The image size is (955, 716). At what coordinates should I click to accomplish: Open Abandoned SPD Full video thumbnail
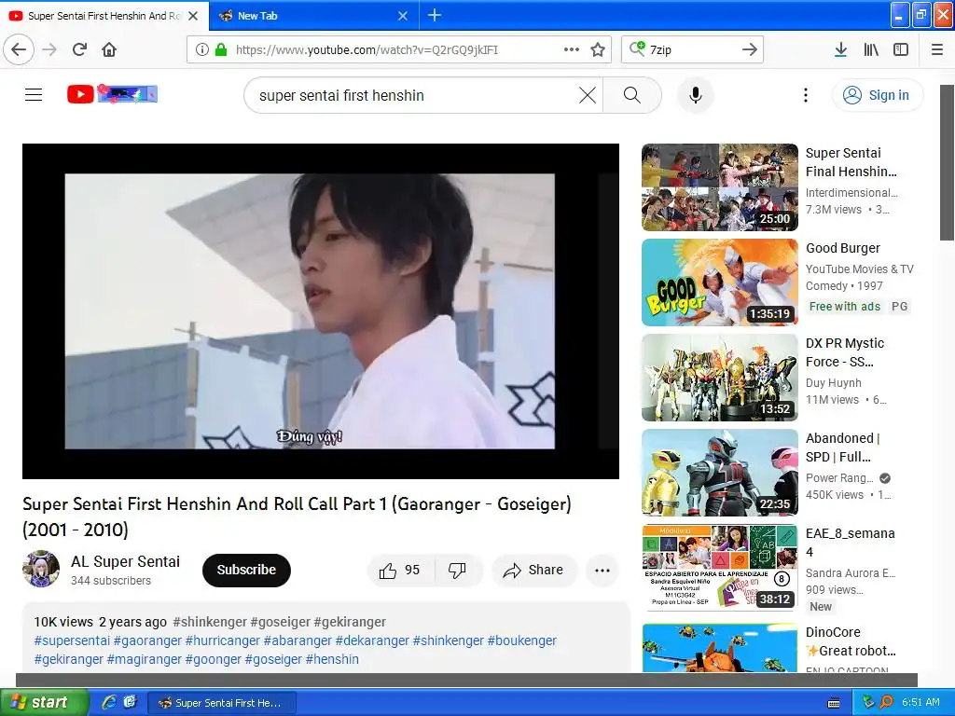pos(720,473)
